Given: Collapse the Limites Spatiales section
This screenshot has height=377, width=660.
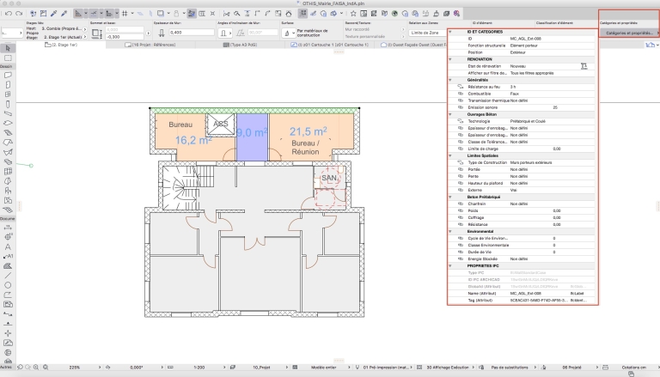Looking at the screenshot, I should pyautogui.click(x=450, y=155).
